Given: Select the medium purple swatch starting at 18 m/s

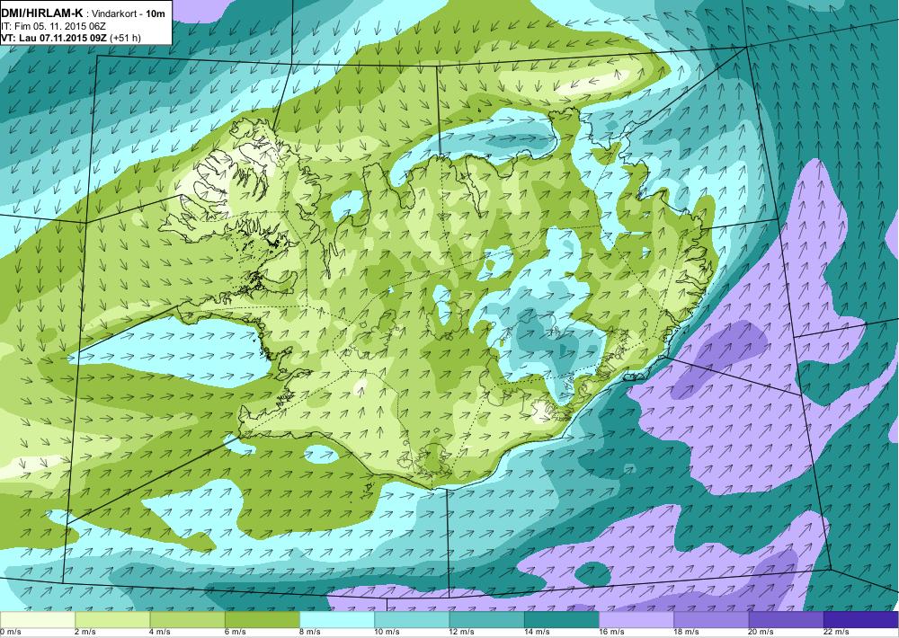Looking at the screenshot, I should coord(711,619).
